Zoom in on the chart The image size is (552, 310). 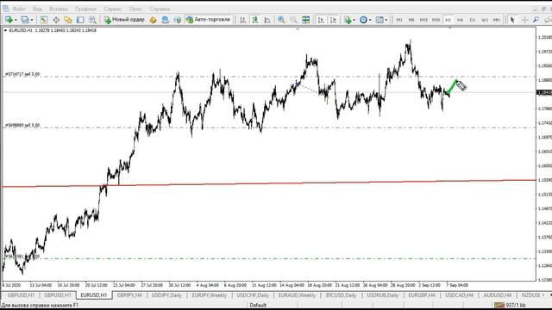coord(281,20)
